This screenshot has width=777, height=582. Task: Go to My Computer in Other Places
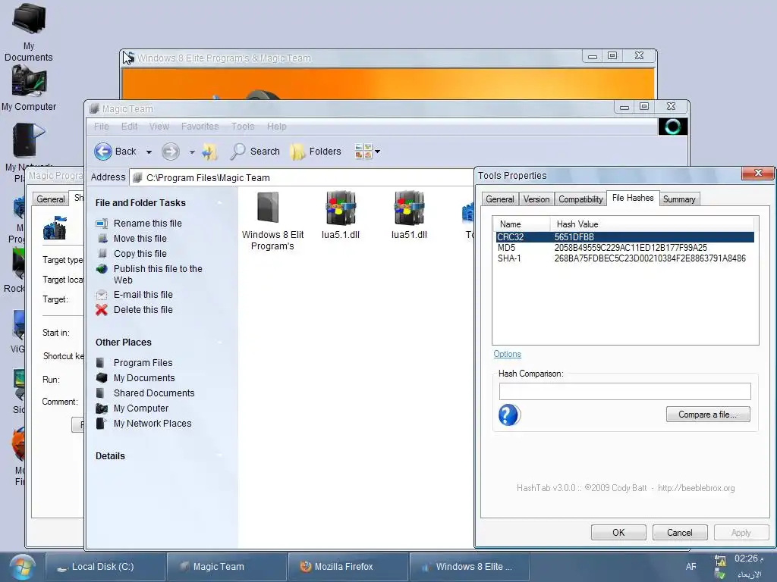[140, 408]
